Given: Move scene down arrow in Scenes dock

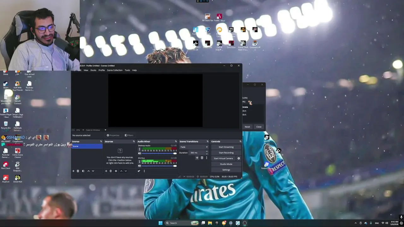Looking at the screenshot, I should tap(93, 171).
